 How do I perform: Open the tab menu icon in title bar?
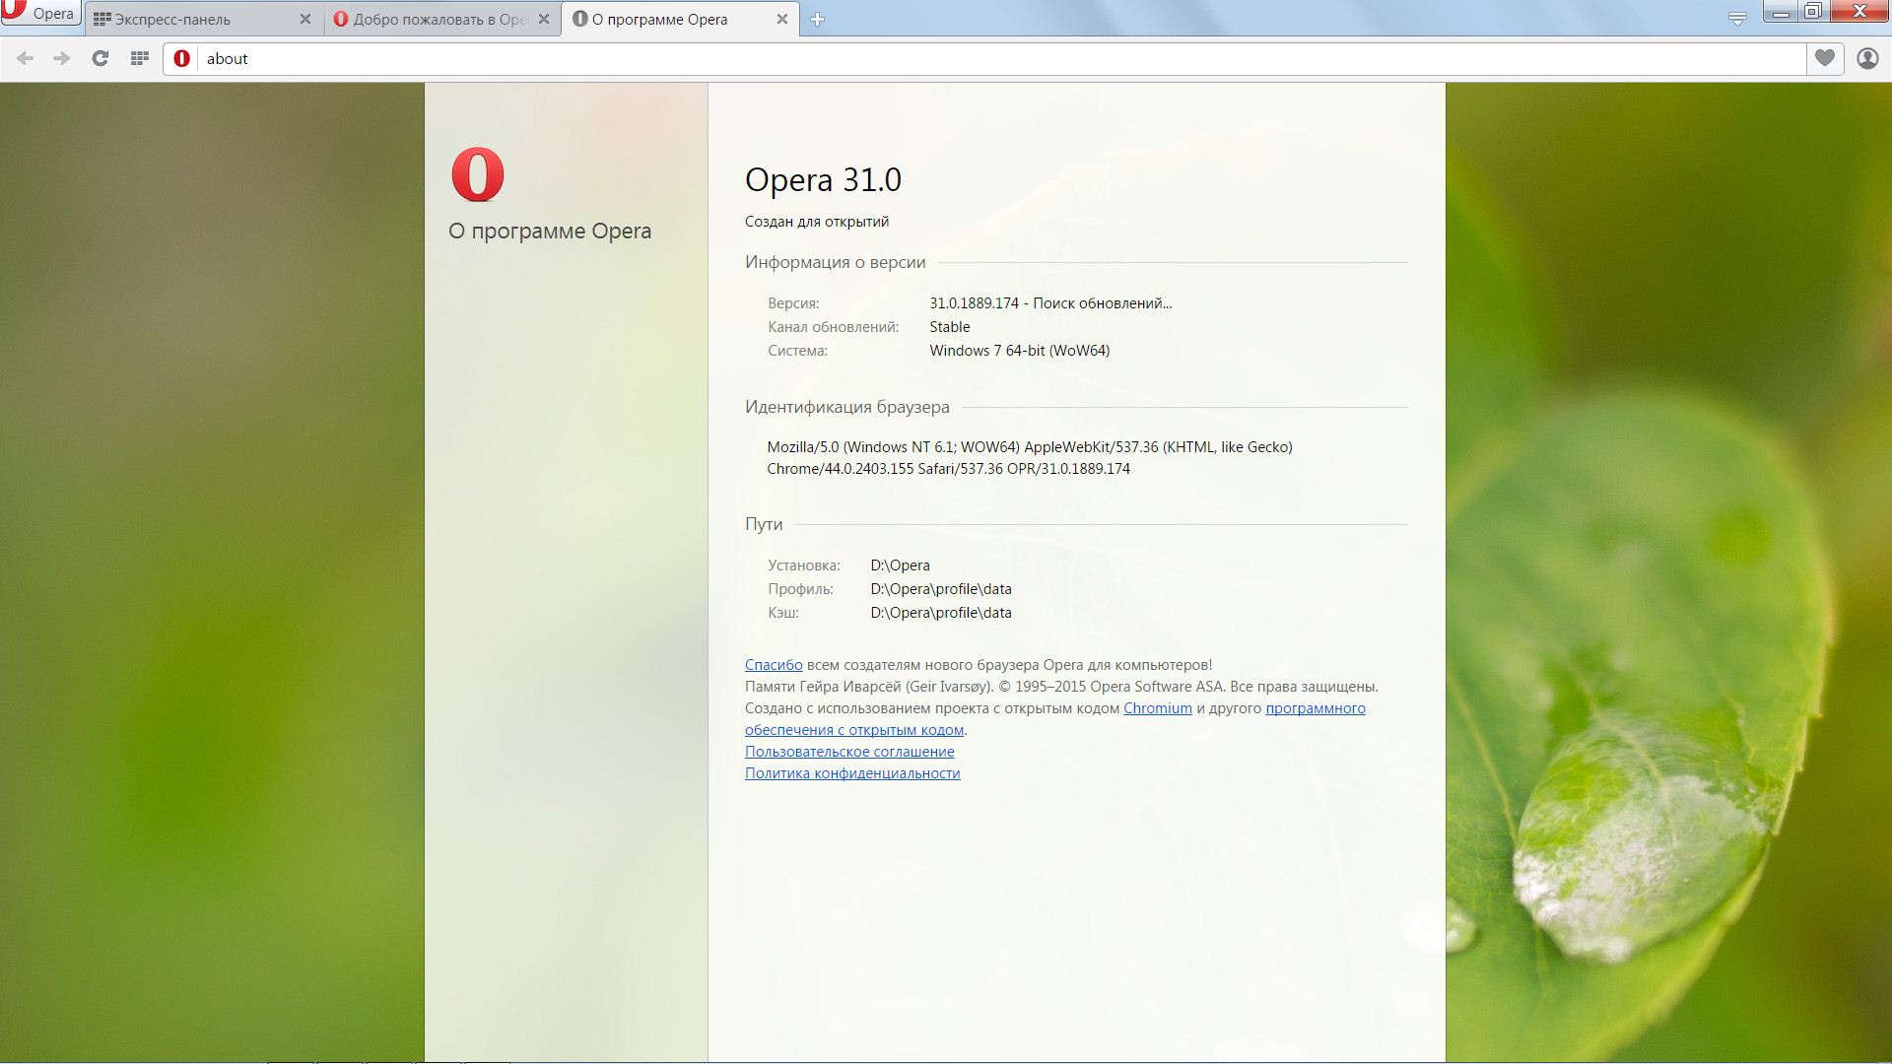pyautogui.click(x=1737, y=19)
